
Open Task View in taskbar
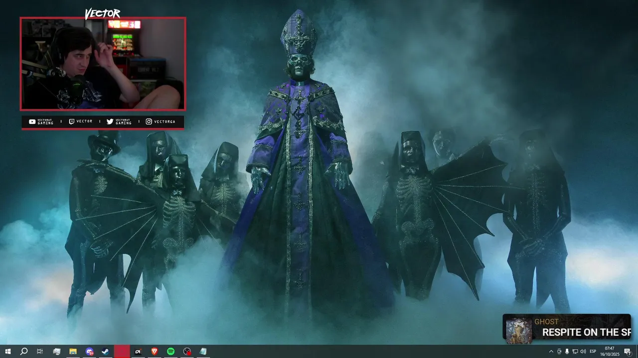[x=40, y=352]
